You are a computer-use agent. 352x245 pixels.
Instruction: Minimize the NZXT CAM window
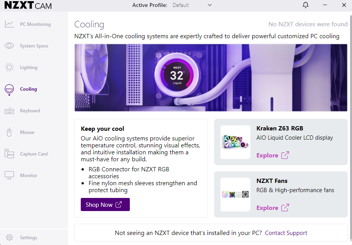point(325,5)
